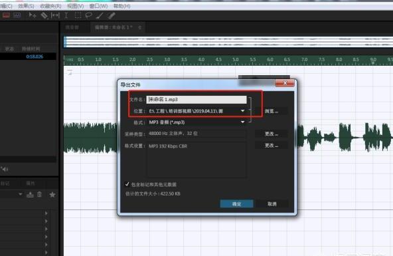Click 更改 beside 格式设置 MP3 192 Kbps
This screenshot has width=393, height=256.
pos(272,146)
